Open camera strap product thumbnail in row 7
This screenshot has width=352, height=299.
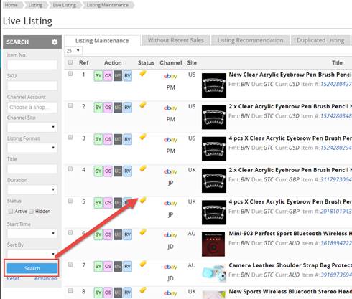214,274
